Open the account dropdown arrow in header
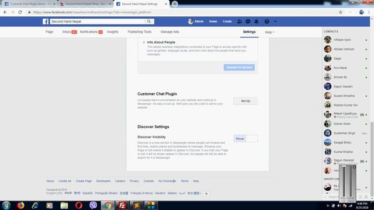 275,22
